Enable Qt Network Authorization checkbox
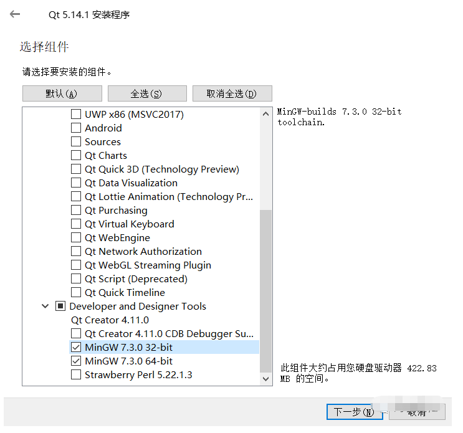Screen dimensions: 463x433 (x=76, y=252)
